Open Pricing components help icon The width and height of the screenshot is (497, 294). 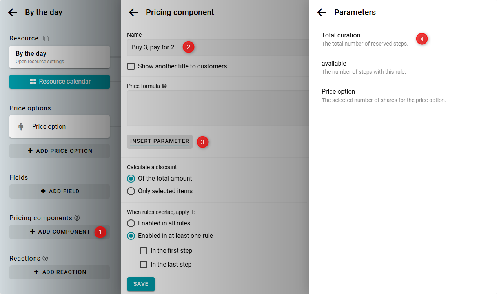77,218
